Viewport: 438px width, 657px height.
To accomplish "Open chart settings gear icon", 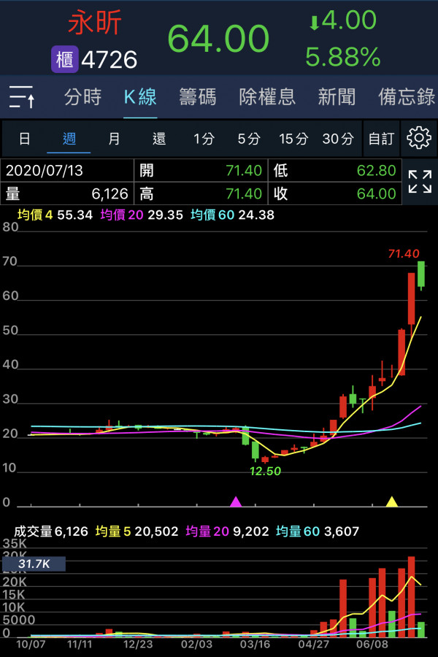I will pos(419,138).
